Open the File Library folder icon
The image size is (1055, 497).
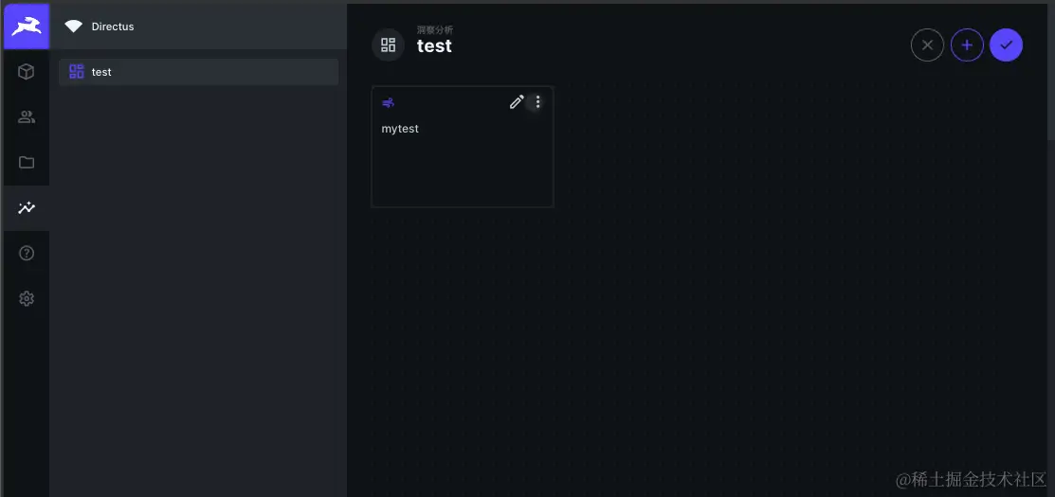(27, 162)
